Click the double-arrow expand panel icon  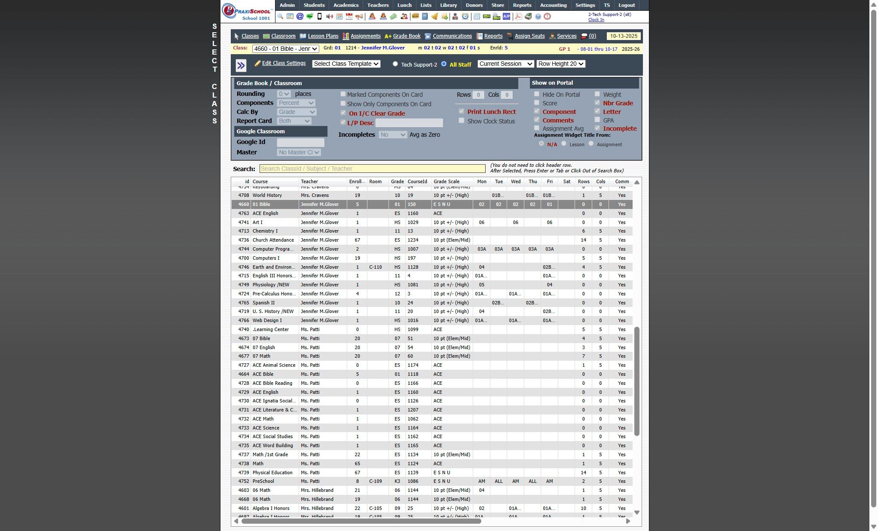point(241,65)
